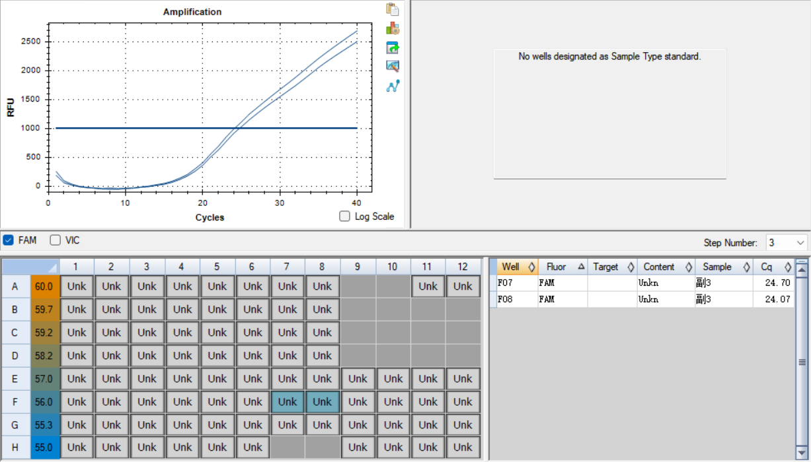This screenshot has height=462, width=811.
Task: Export chart via green arrow window icon
Action: coord(393,48)
